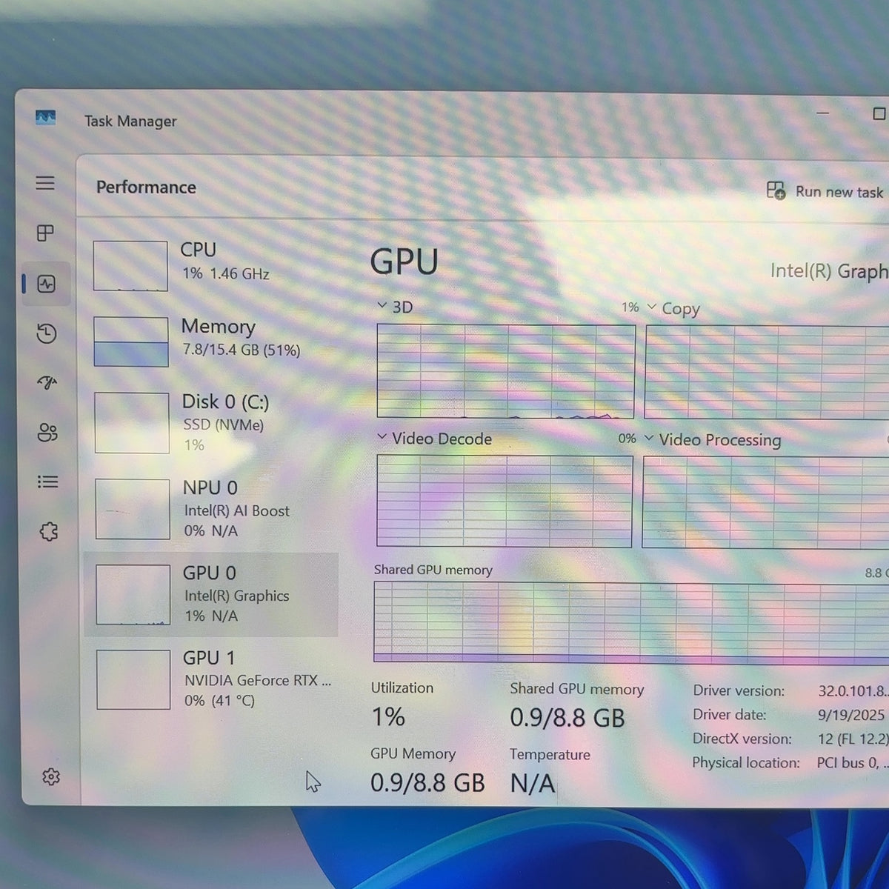This screenshot has width=889, height=889.
Task: Go to the Processes page icon
Action: pos(45,233)
